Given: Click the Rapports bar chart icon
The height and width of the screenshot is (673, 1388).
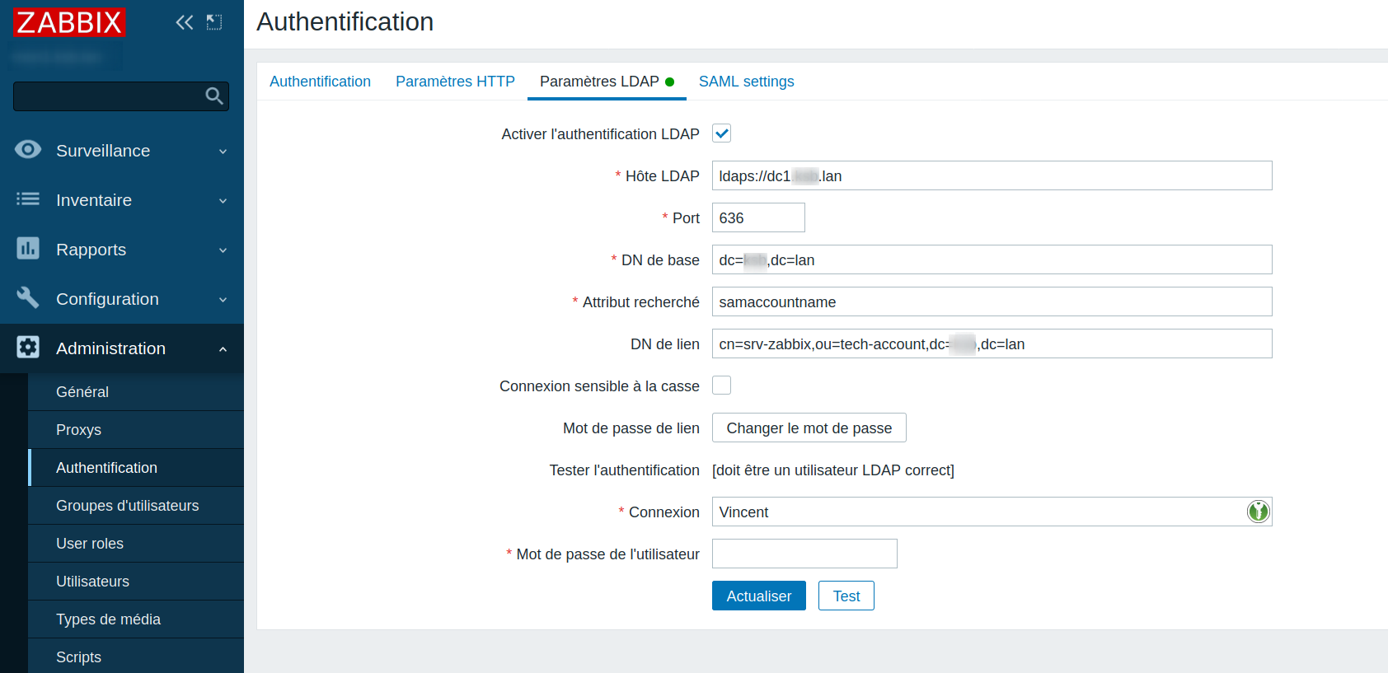Looking at the screenshot, I should (28, 249).
